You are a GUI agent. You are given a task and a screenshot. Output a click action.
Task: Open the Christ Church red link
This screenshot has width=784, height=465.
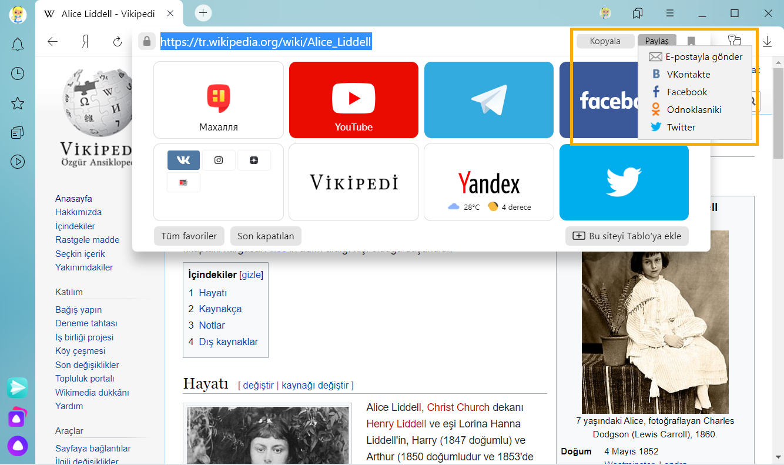click(x=458, y=407)
